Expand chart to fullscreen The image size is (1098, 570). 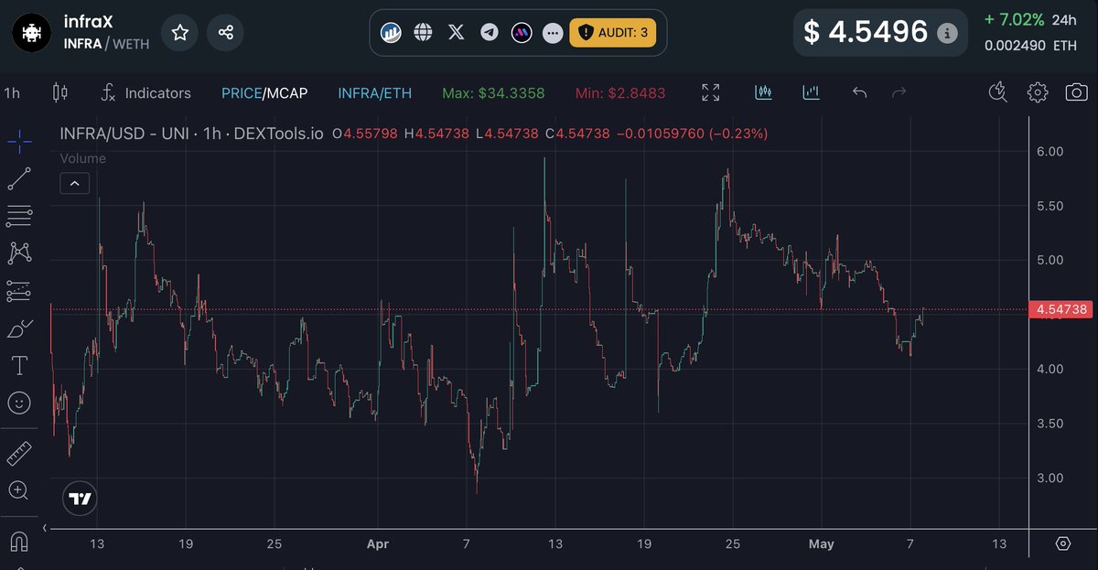point(711,92)
